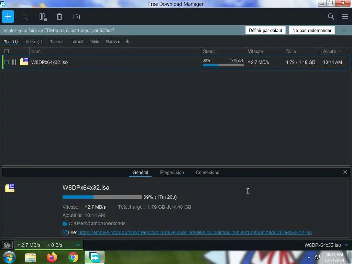Viewport: 352px width, 264px height.
Task: Switch to Tout (1) tab
Action: point(11,42)
